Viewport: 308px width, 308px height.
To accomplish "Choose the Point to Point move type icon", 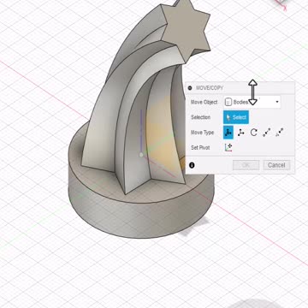I will point(267,133).
